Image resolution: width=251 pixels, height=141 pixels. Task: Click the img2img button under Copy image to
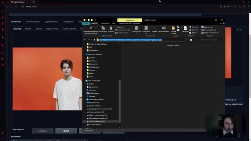pos(43,131)
